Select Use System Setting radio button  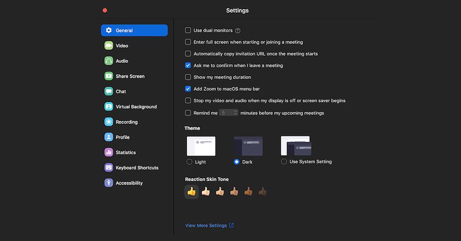(284, 162)
